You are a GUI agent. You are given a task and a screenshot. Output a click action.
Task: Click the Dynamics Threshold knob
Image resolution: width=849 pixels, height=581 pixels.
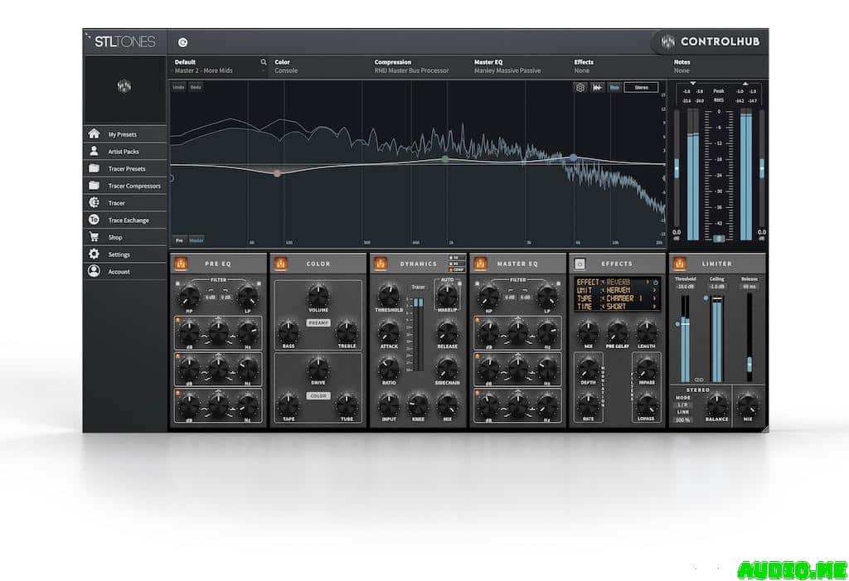click(x=388, y=295)
